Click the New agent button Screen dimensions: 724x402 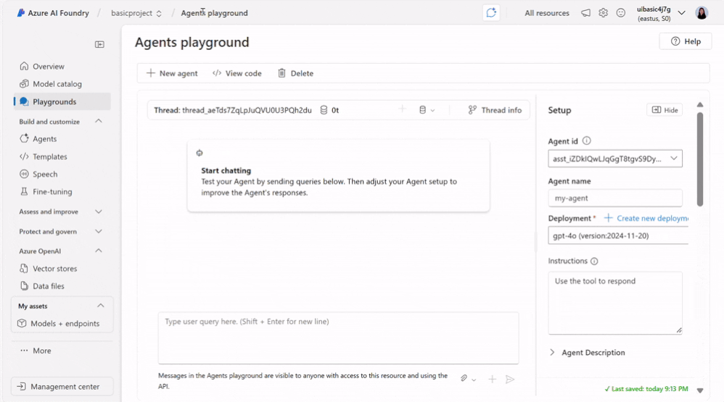point(172,73)
